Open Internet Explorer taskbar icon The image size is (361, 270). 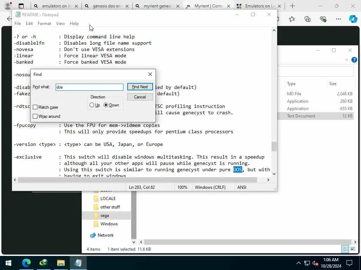43,263
